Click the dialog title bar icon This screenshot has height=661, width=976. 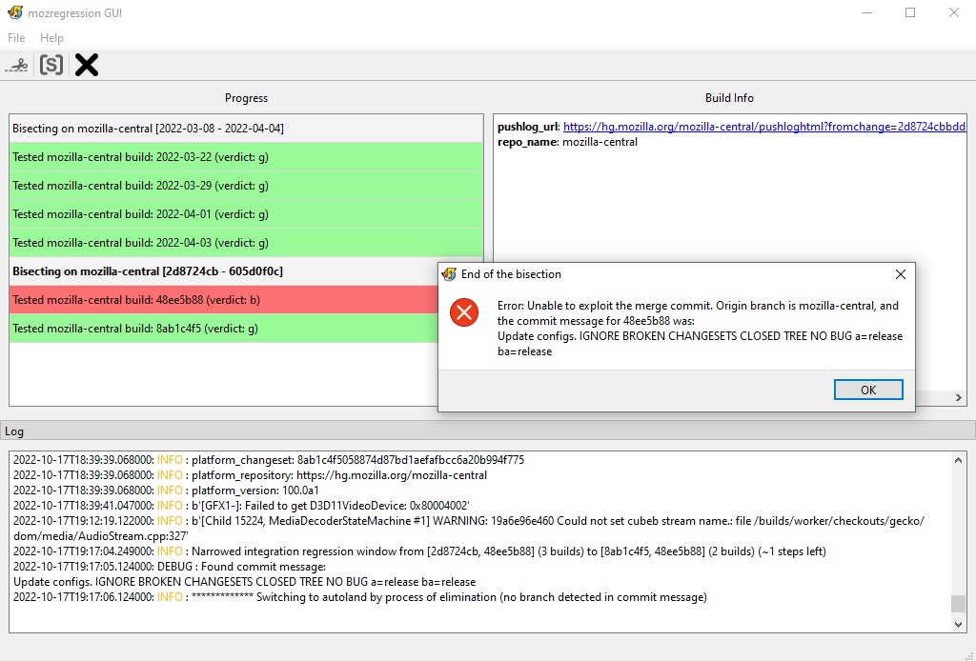click(x=450, y=274)
